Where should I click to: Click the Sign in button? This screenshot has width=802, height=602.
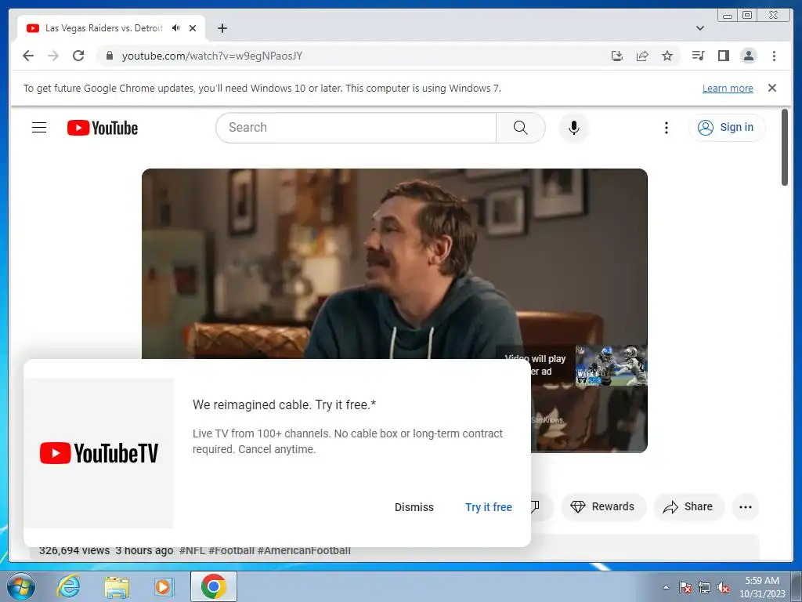727,128
